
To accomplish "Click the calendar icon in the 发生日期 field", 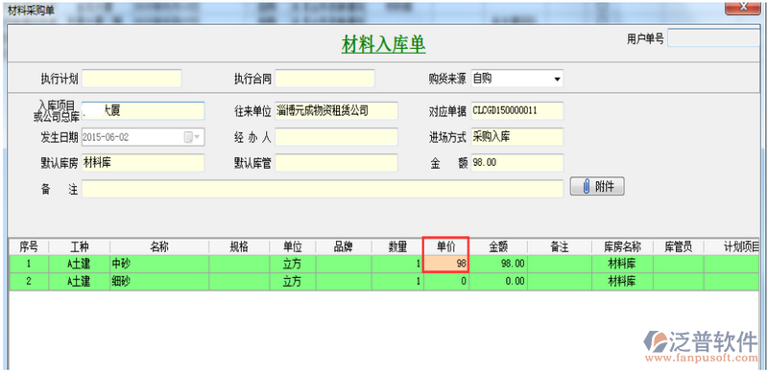I will coord(188,137).
